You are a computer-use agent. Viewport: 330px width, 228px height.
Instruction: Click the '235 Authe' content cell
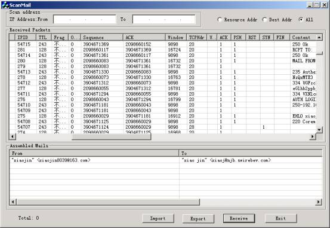tap(303, 72)
